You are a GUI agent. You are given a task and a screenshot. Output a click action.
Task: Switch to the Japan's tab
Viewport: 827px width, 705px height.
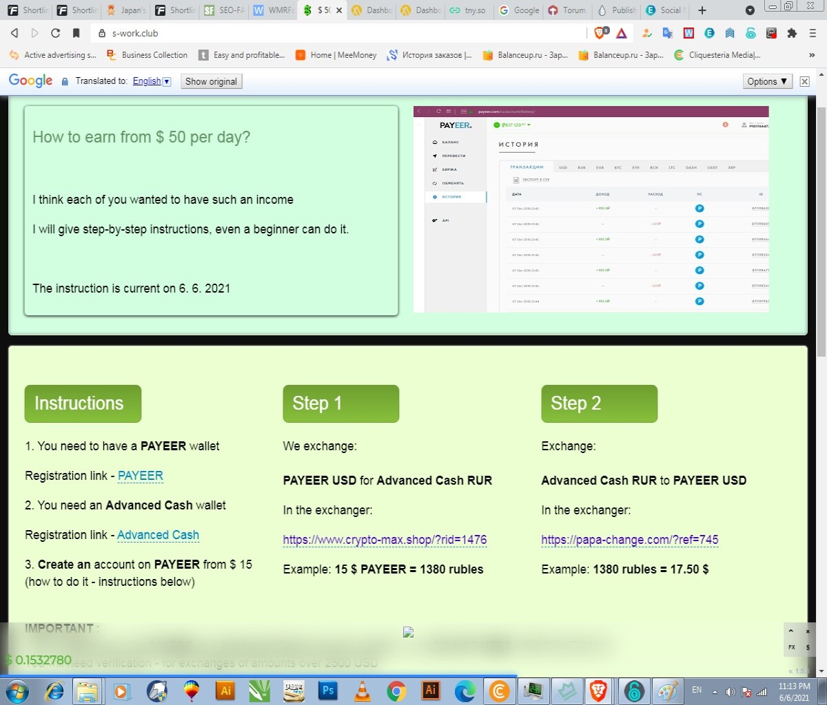125,10
